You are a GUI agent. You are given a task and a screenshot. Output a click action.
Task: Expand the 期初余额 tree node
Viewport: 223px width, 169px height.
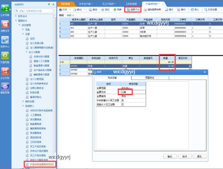(x=23, y=101)
